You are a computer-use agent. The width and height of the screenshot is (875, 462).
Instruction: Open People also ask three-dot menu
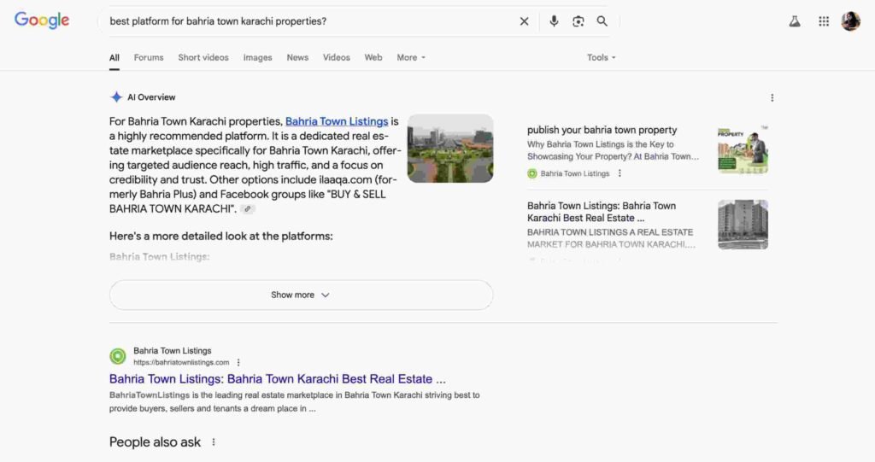point(213,442)
